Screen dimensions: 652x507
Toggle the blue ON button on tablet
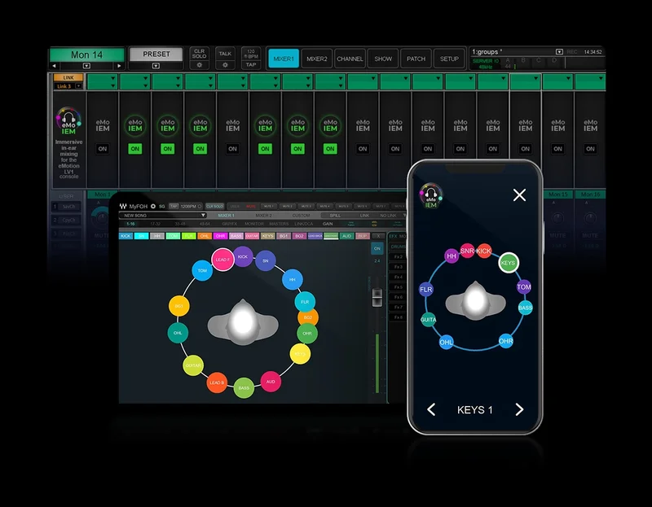[x=377, y=248]
